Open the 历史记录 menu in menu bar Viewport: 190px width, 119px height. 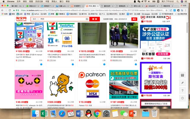(39, 1)
